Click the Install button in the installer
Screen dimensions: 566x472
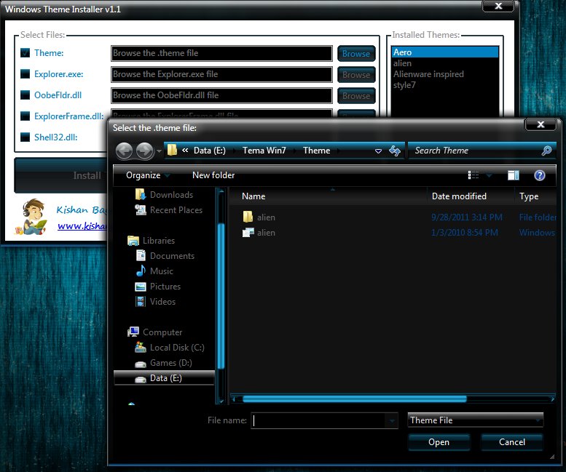point(61,175)
